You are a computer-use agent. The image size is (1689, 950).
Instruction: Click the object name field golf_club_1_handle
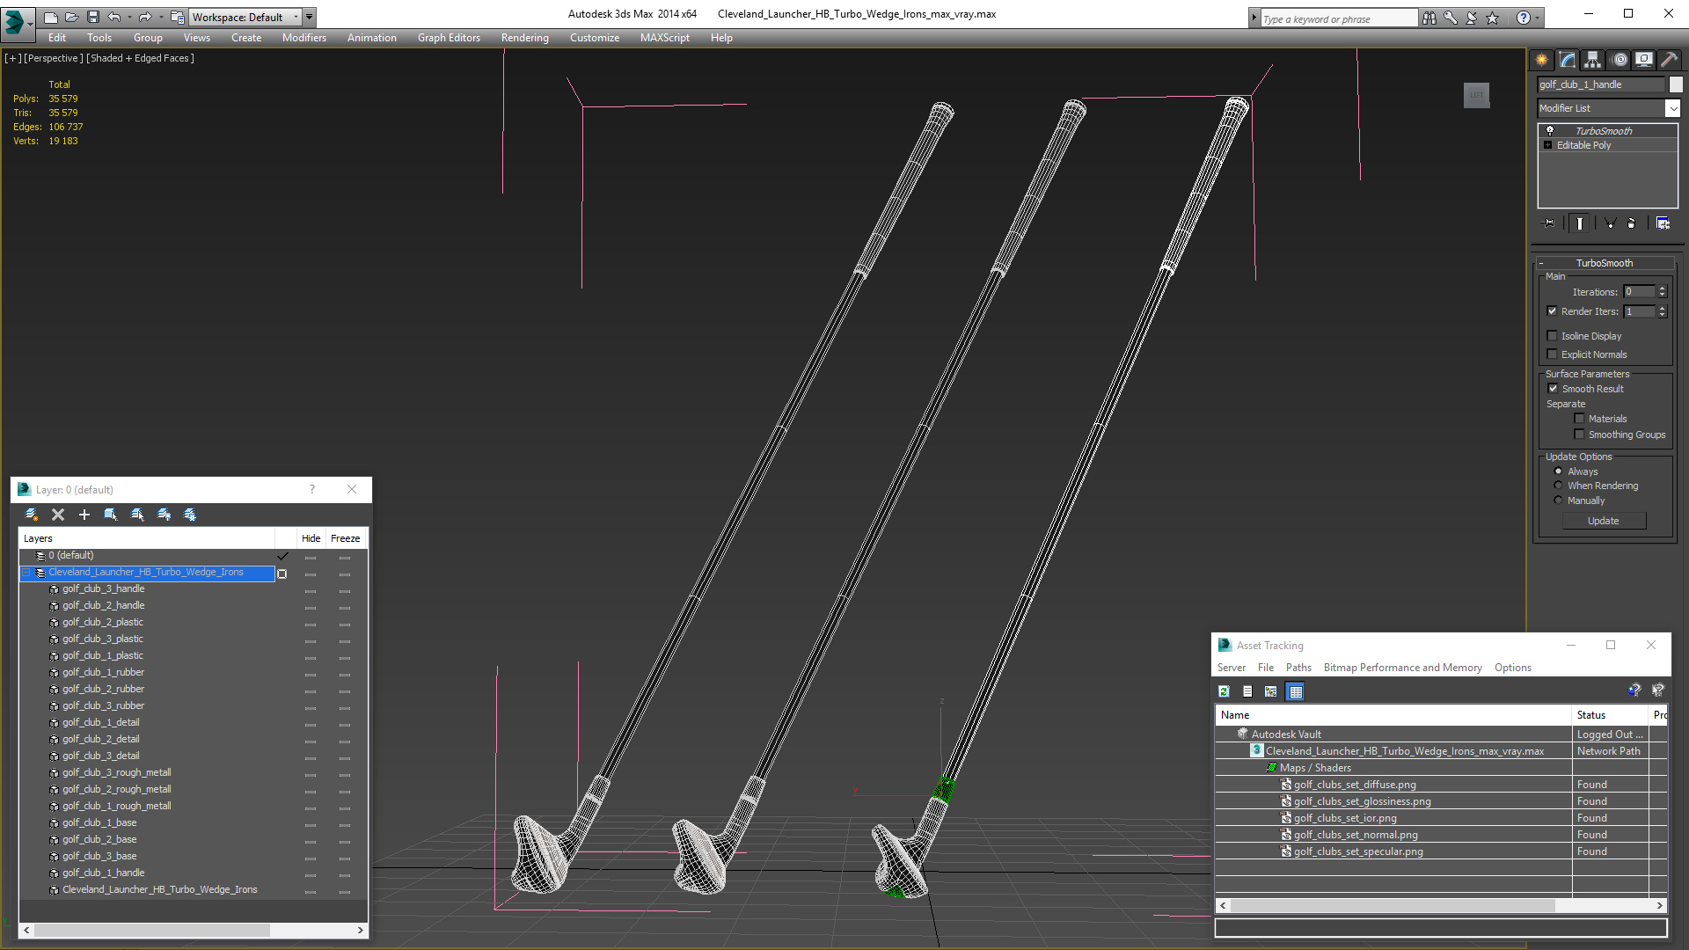[1601, 84]
